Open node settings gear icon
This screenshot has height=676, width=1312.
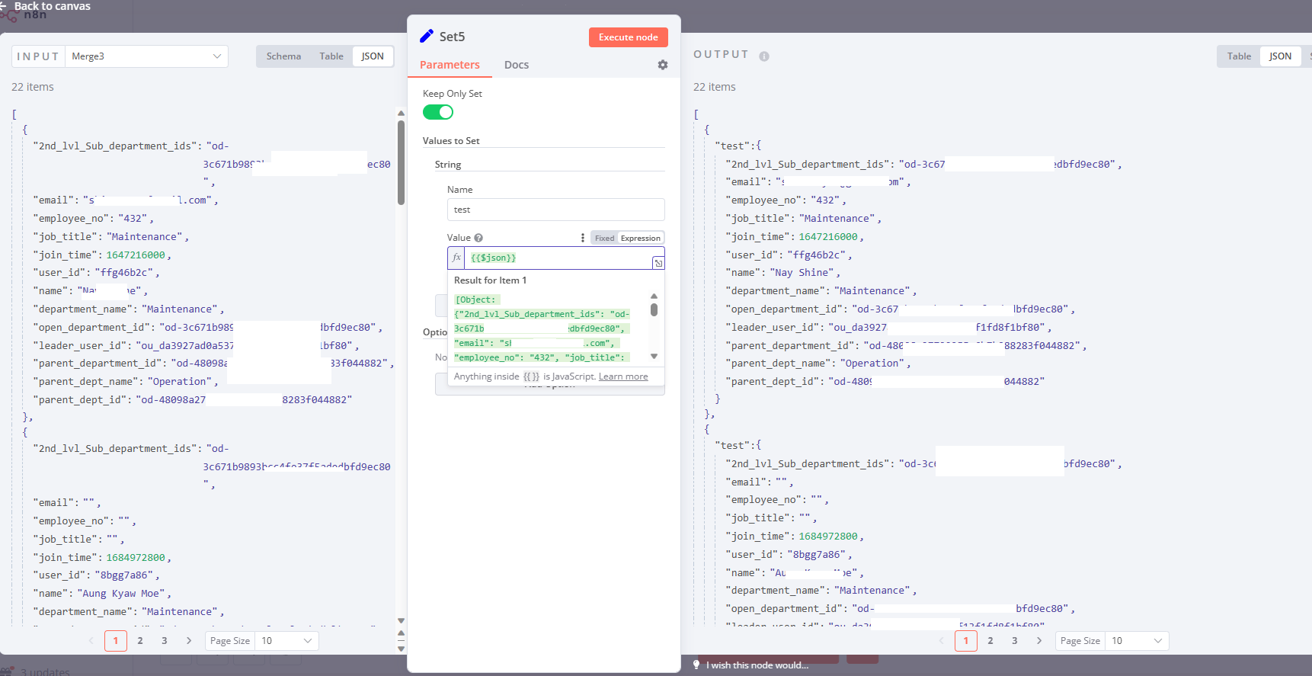(x=662, y=65)
